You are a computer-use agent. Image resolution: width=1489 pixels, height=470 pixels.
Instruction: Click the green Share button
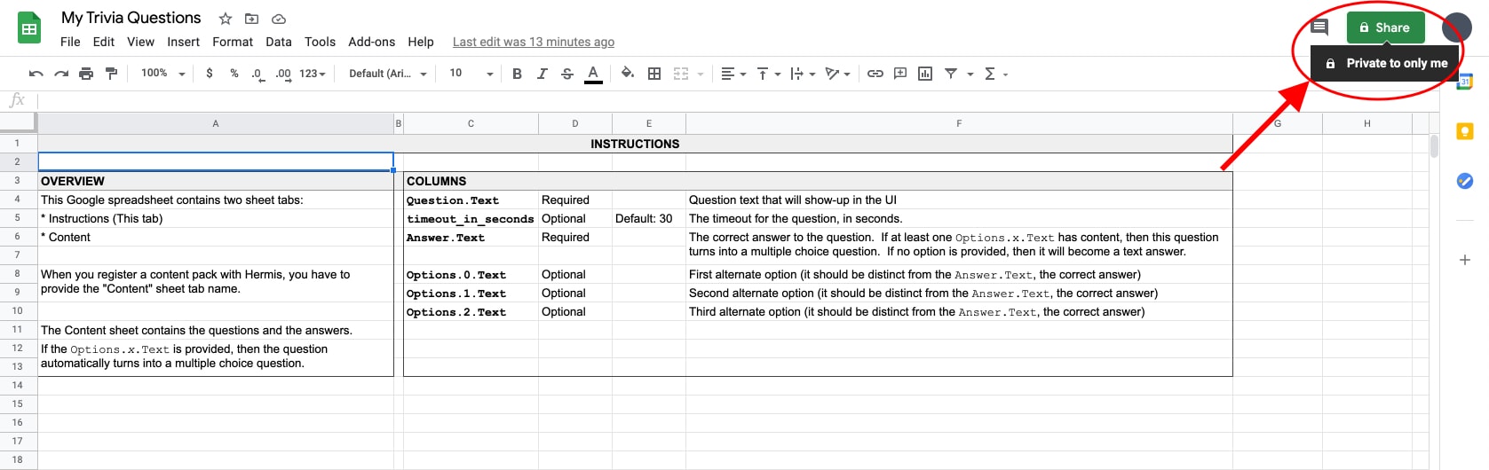click(1385, 27)
